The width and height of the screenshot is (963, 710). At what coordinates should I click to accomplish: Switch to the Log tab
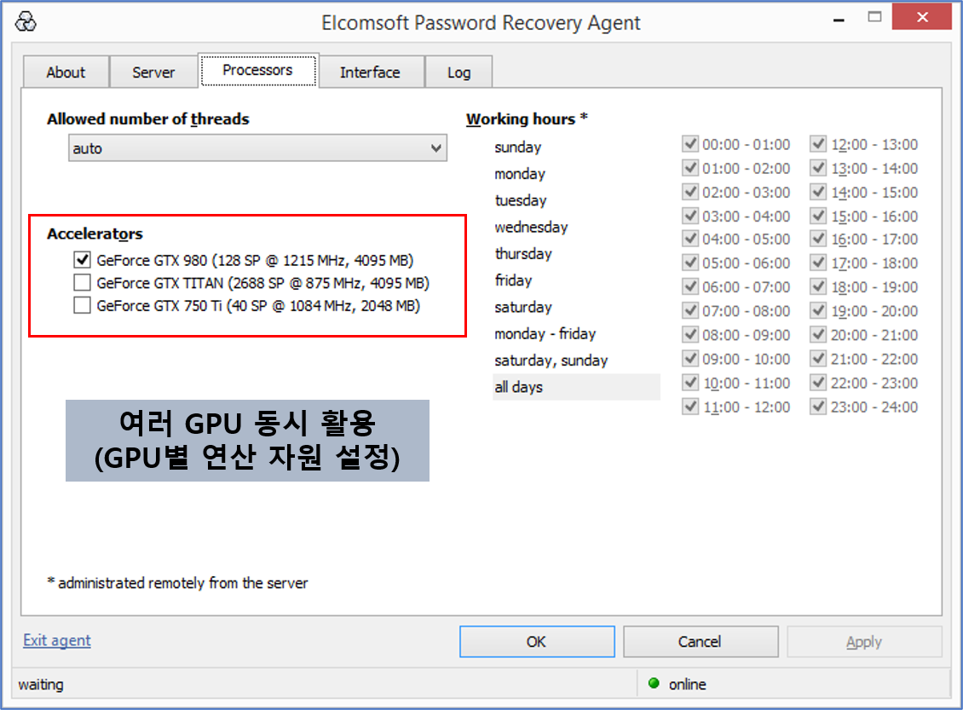[458, 72]
